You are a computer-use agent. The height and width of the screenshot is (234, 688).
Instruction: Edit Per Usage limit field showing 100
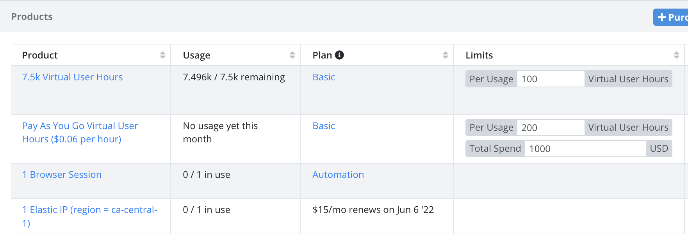coord(551,79)
